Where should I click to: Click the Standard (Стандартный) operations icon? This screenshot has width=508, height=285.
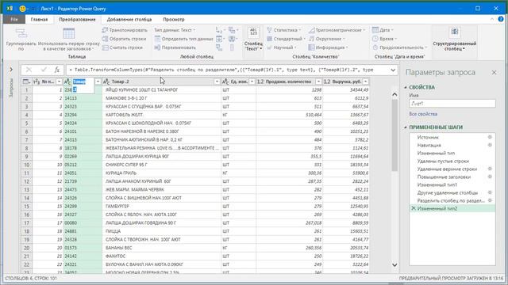click(x=270, y=39)
